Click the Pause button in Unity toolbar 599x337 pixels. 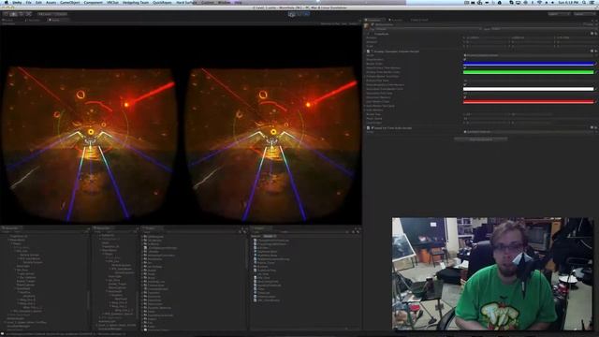tap(299, 14)
